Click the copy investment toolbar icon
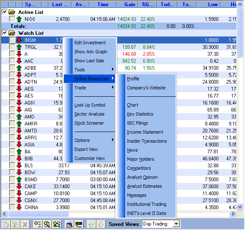The width and height of the screenshot is (245, 230). pyautogui.click(x=6, y=225)
